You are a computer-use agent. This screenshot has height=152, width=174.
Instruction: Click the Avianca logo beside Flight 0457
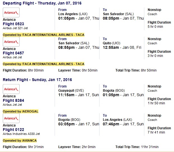(11, 42)
